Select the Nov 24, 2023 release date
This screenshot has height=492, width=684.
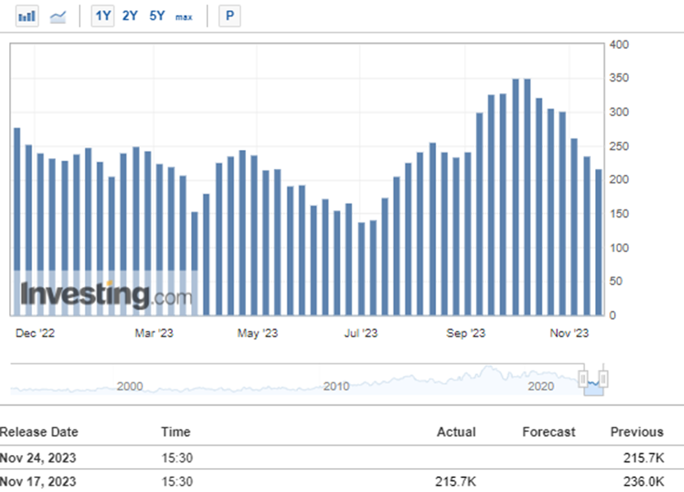(38, 458)
